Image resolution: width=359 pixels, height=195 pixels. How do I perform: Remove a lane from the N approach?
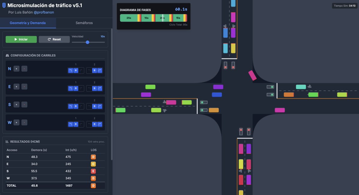click(25, 69)
